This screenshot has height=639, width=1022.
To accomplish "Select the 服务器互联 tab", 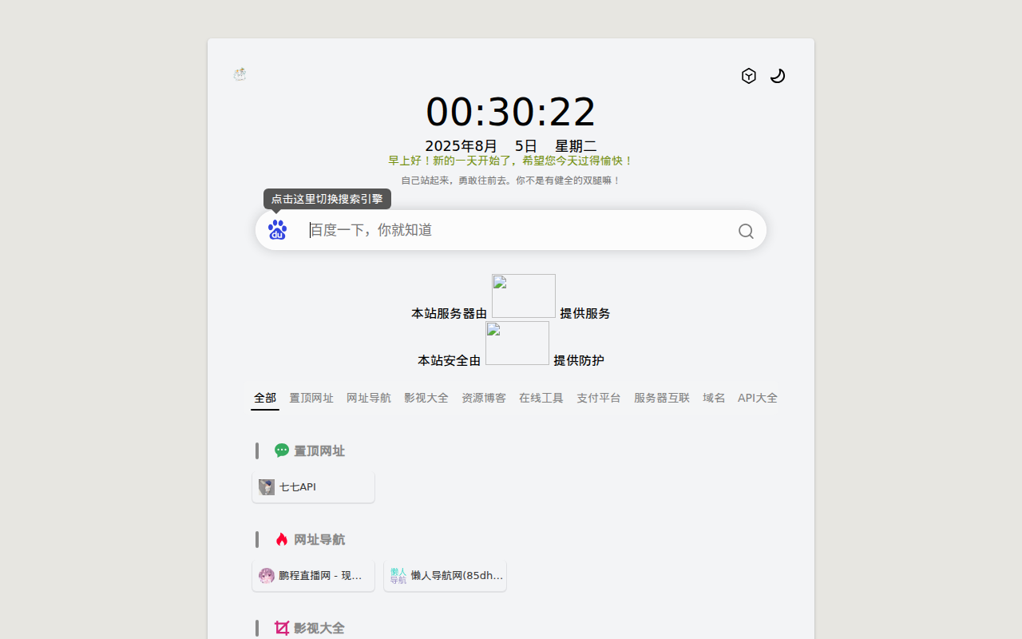I will point(662,398).
